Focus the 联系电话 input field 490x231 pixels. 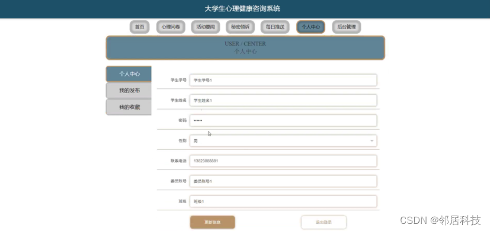coord(283,161)
